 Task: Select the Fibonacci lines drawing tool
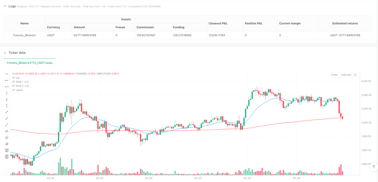click(7, 150)
